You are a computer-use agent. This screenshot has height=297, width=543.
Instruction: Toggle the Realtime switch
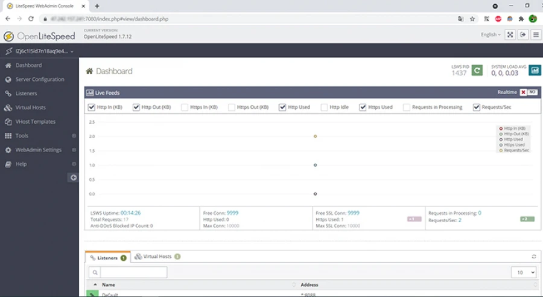coord(529,92)
